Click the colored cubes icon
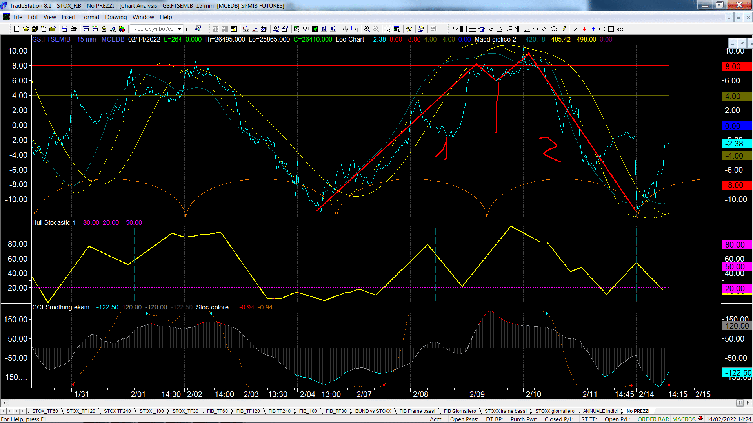Screen dimensions: 753x423 pos(122,29)
